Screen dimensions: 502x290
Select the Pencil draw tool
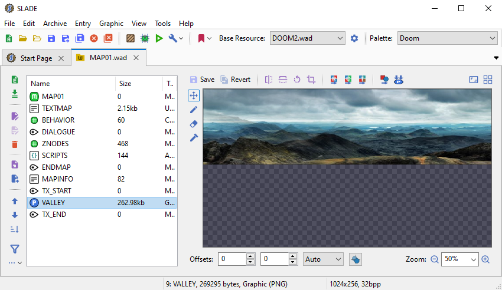coord(194,110)
